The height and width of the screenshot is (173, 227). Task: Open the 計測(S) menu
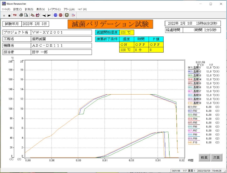pyautogui.click(x=29, y=9)
